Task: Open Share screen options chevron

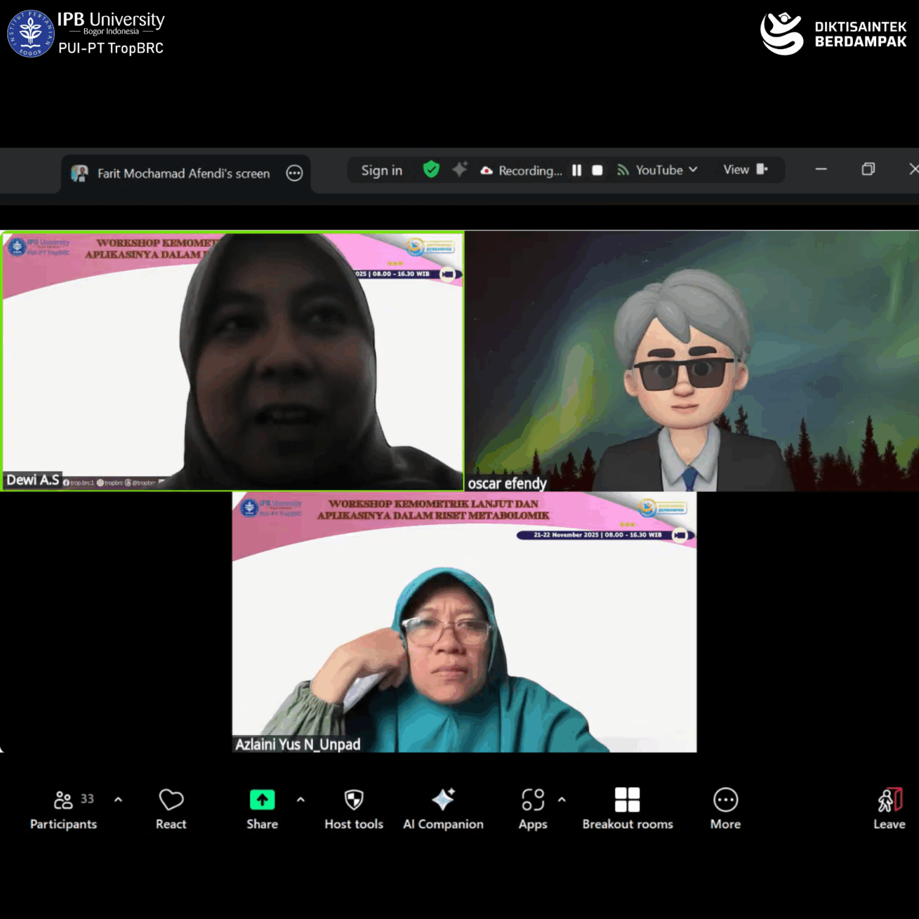Action: tap(300, 799)
